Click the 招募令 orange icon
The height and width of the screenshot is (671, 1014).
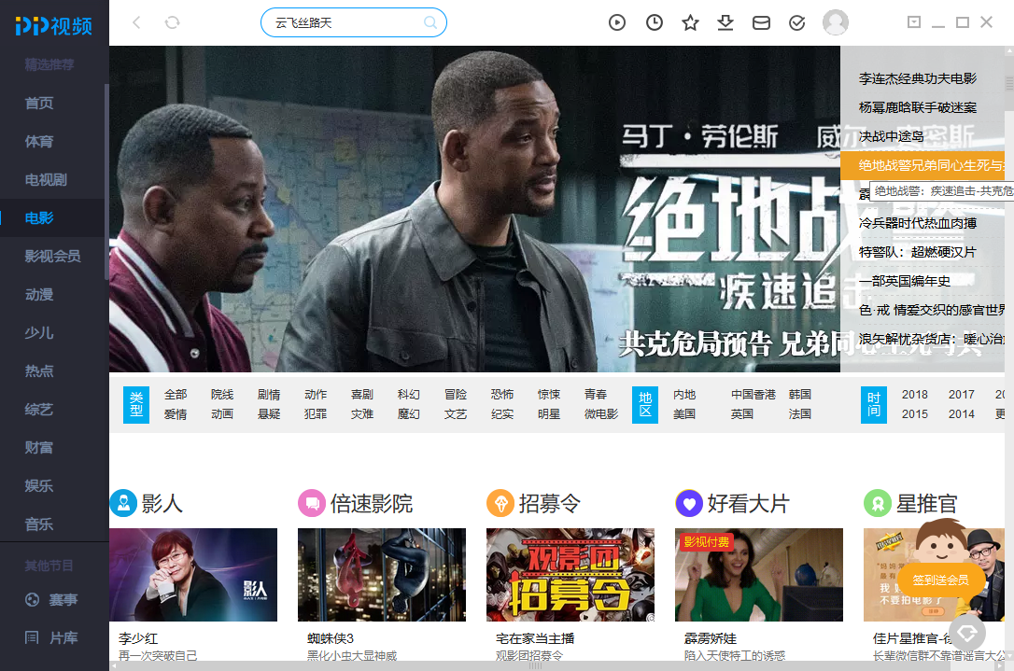tap(500, 503)
